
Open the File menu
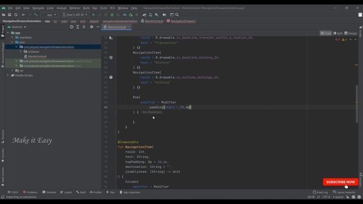point(10,8)
